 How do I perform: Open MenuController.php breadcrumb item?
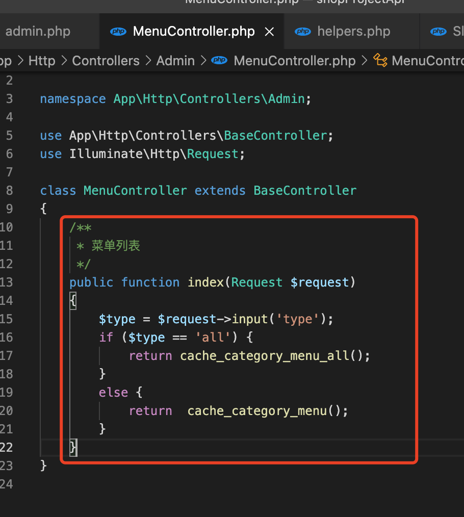pos(295,61)
